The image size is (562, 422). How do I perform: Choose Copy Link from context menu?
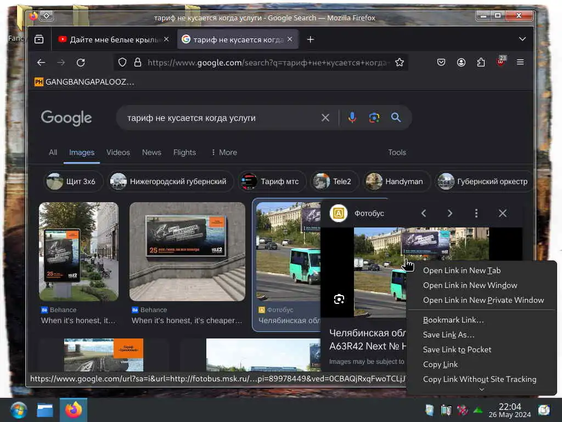pyautogui.click(x=481, y=365)
